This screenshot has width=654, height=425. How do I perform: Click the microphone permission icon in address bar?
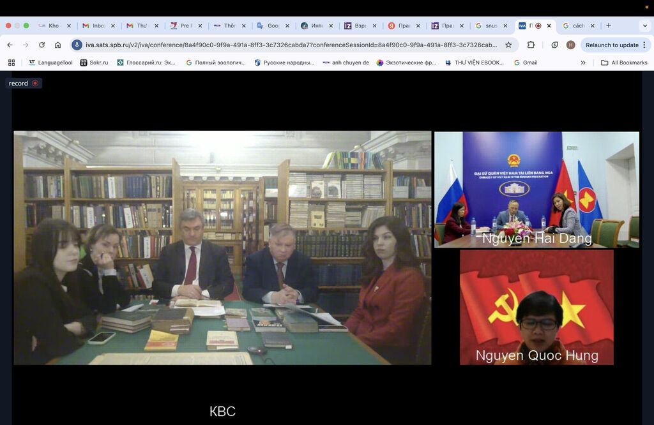tap(77, 45)
